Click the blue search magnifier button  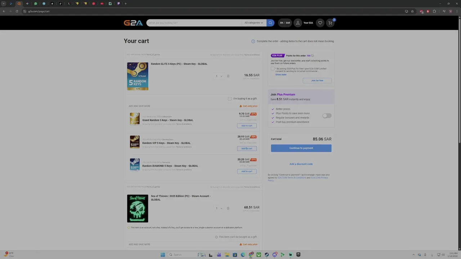click(x=270, y=23)
